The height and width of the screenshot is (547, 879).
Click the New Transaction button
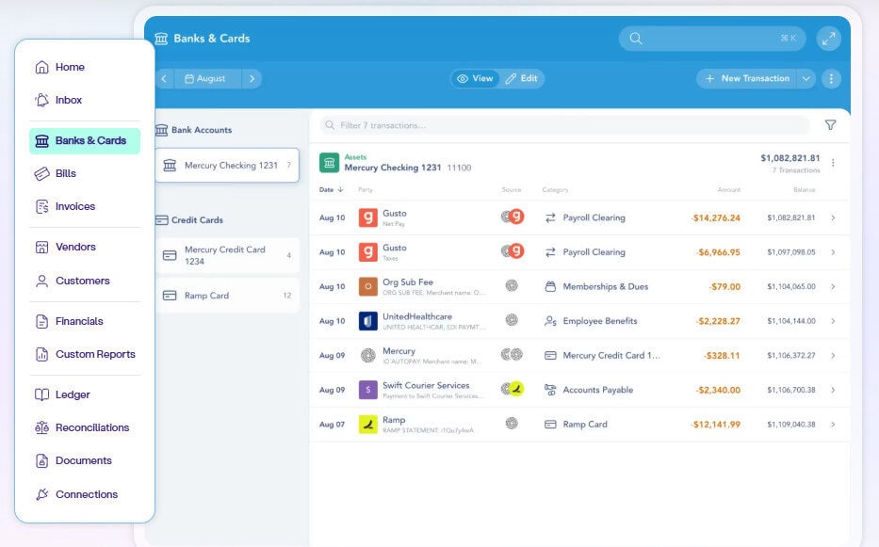pyautogui.click(x=747, y=79)
